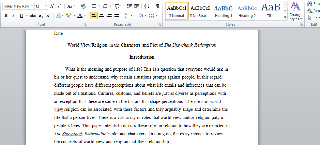Image resolution: width=320 pixels, height=145 pixels.
Task: Open bullets library dropdown arrow
Action: (99, 6)
